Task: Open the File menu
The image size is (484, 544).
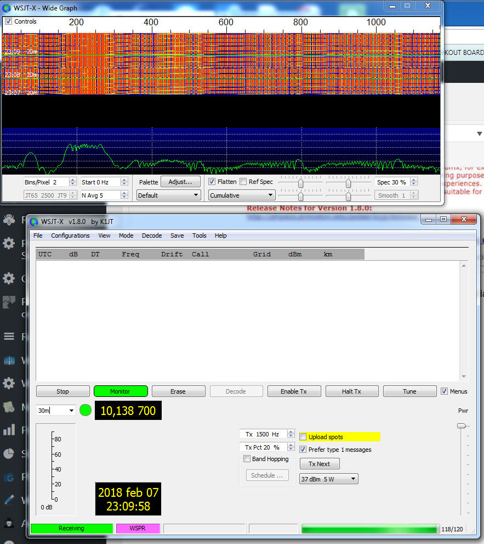Action: click(x=38, y=235)
